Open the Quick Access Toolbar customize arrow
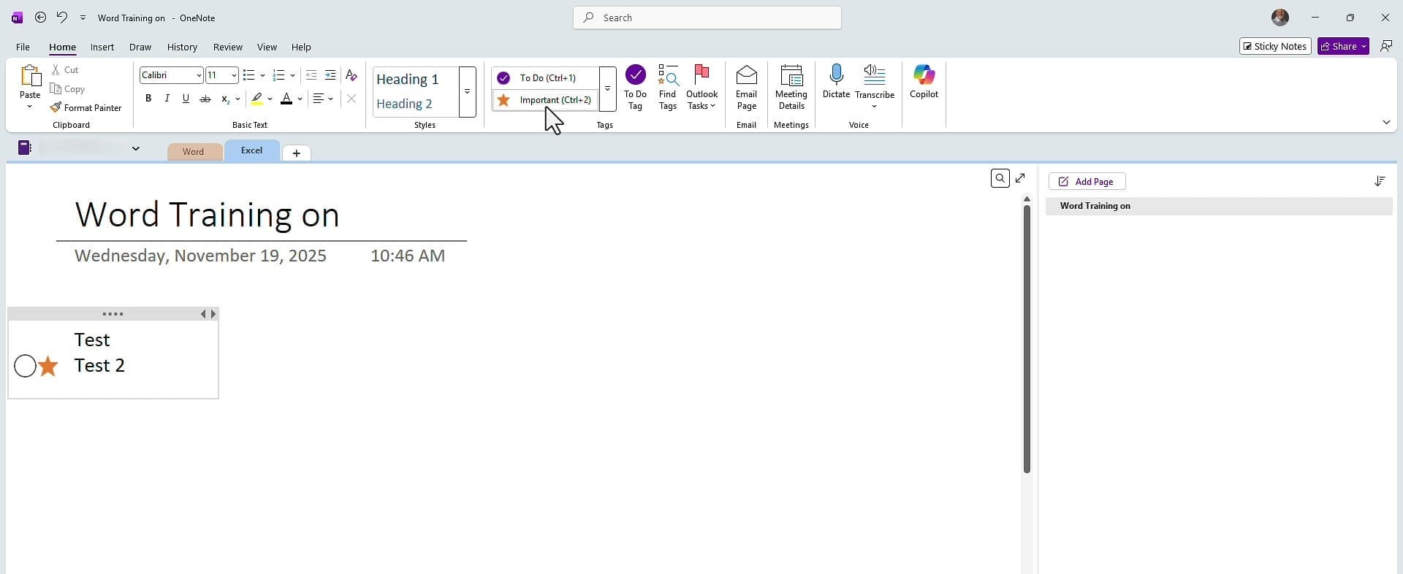Screen dimensions: 1403x574 tap(83, 18)
